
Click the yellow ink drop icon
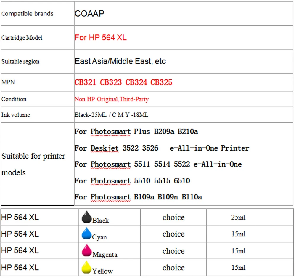point(86,267)
